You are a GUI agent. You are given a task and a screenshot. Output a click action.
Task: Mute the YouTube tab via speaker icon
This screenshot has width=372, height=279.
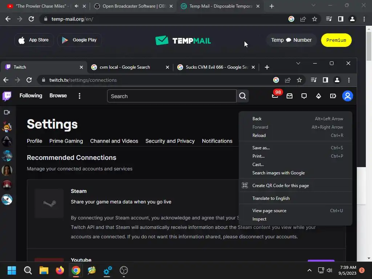(x=76, y=6)
